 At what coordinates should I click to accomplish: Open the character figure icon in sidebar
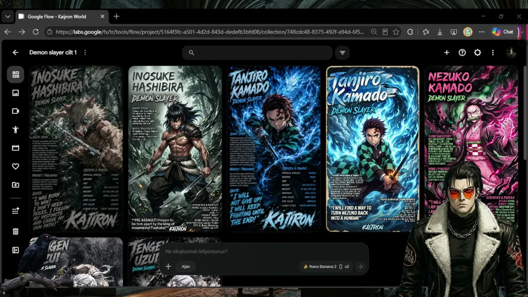[x=16, y=130]
